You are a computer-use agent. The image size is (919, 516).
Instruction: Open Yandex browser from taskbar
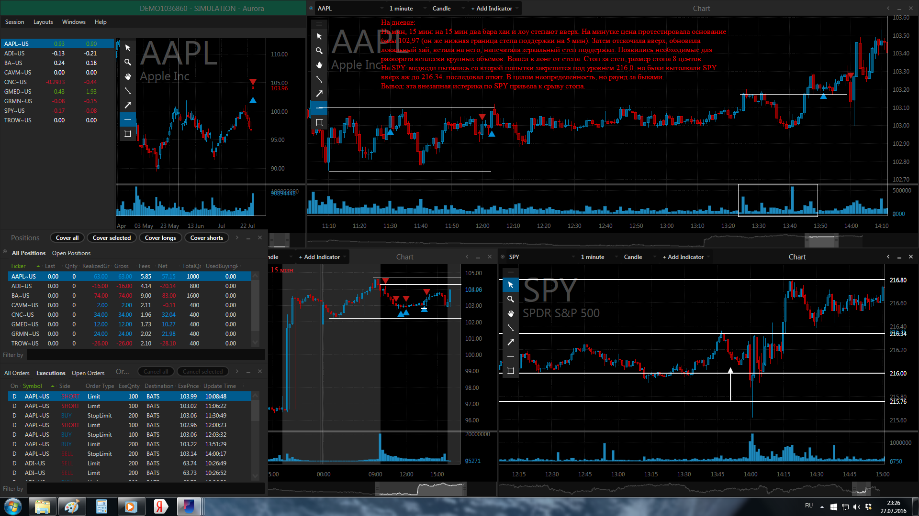pyautogui.click(x=161, y=507)
